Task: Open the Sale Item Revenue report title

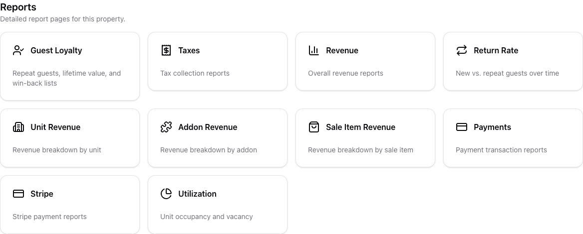Action: (361, 127)
